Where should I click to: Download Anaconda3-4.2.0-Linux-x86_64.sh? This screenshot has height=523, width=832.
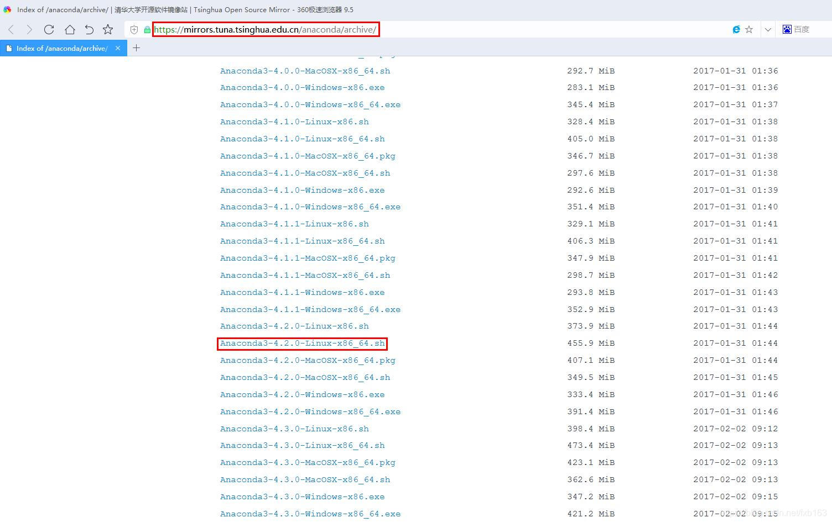pos(302,344)
